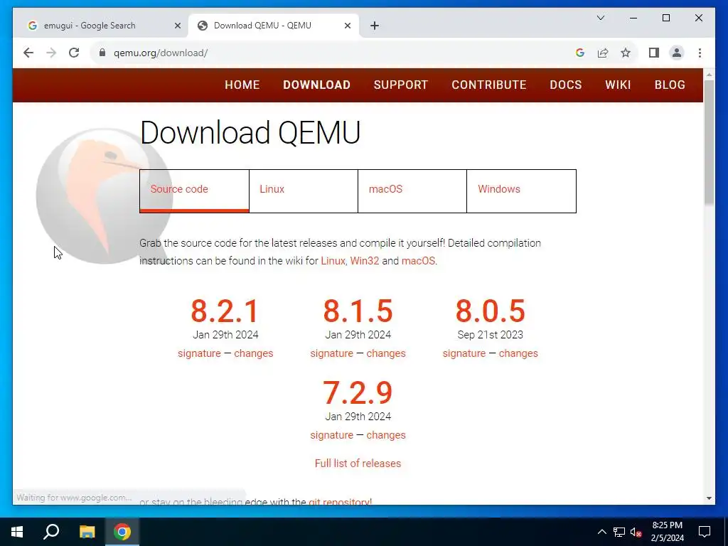Share this page with the share icon
Image resolution: width=728 pixels, height=546 pixels.
point(603,53)
